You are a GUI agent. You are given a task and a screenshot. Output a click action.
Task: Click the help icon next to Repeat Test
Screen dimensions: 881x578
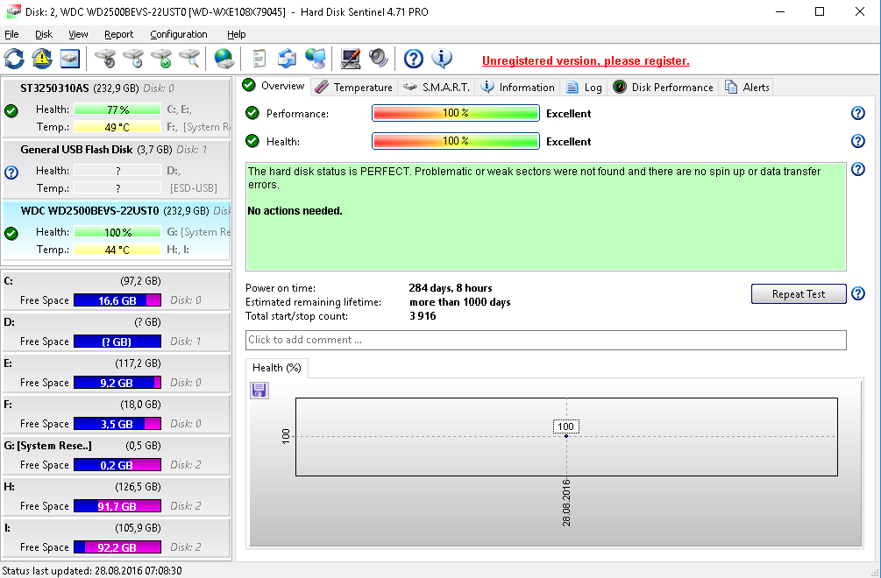click(858, 294)
